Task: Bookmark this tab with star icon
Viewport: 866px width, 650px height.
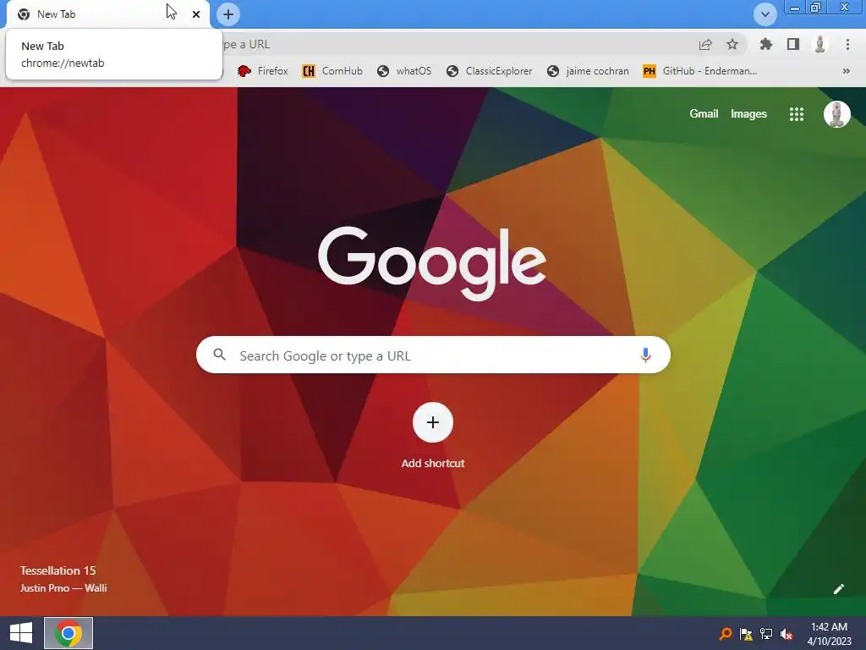Action: (732, 44)
